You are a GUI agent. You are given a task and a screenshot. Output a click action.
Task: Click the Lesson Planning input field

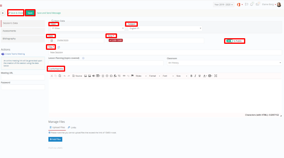[106, 63]
